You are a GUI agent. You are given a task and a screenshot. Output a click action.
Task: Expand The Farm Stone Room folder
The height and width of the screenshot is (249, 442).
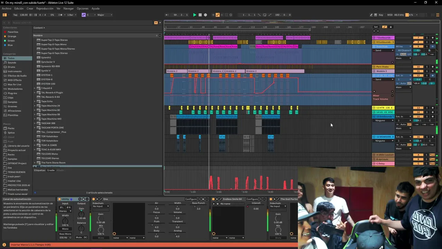pos(35,163)
